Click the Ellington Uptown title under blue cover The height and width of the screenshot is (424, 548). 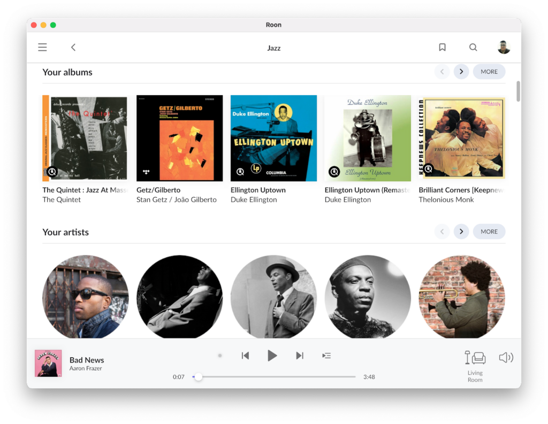click(x=258, y=190)
